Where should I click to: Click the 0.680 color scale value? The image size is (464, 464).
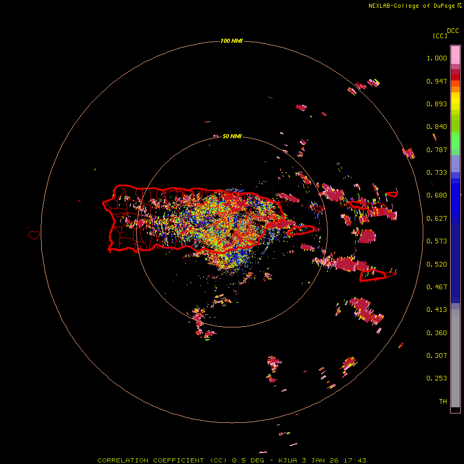coord(437,195)
